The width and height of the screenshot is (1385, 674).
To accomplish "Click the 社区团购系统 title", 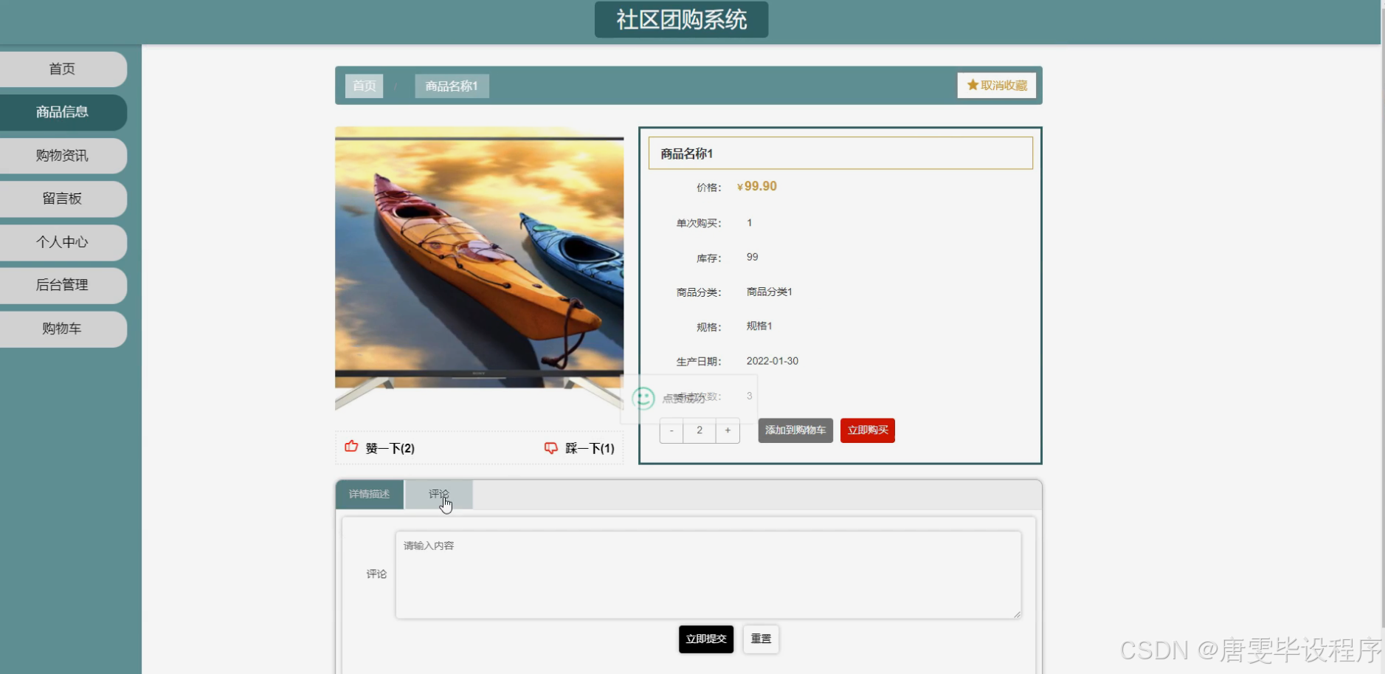I will 682,19.
